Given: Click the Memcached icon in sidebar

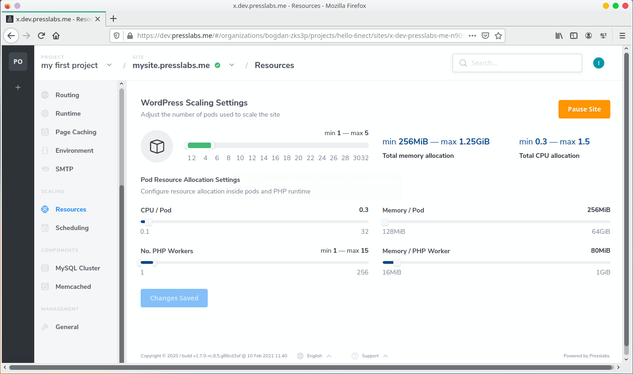Looking at the screenshot, I should click(x=45, y=287).
